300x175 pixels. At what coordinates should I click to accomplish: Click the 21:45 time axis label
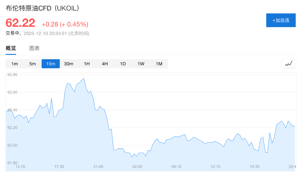coord(98,167)
